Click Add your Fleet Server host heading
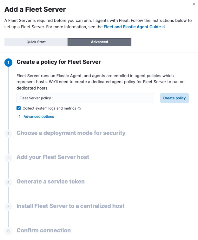198x240 pixels. point(53,157)
